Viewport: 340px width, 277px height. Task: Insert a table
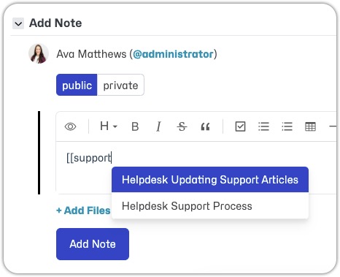pyautogui.click(x=310, y=126)
